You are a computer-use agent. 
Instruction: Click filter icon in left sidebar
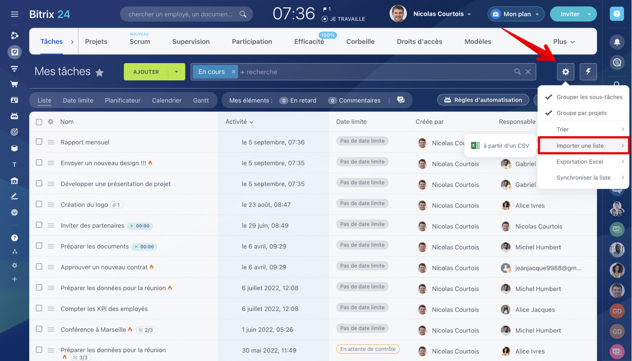pyautogui.click(x=14, y=68)
